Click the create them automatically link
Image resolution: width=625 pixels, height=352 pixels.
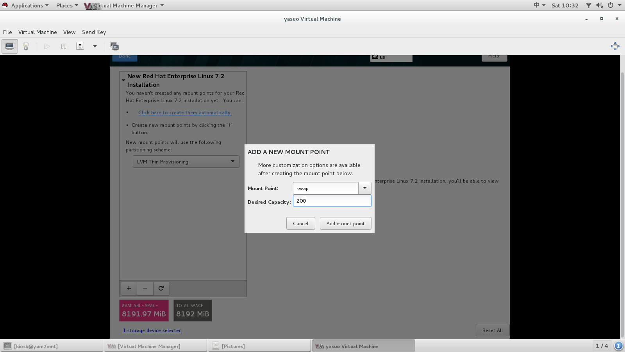[x=185, y=113]
